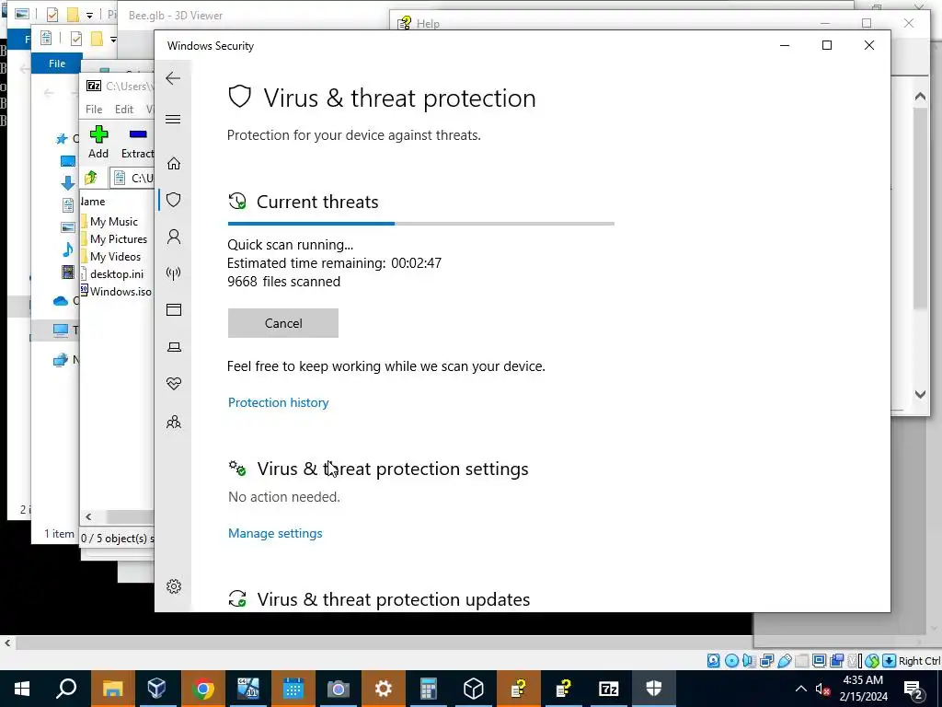Click the green Add button in 7-Zip
The width and height of the screenshot is (942, 707).
[98, 143]
